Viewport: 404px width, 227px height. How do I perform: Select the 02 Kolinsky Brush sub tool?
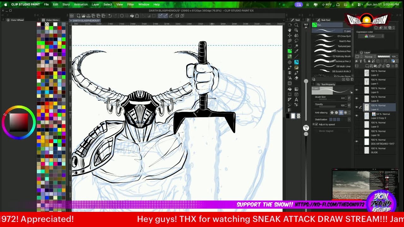[331, 56]
